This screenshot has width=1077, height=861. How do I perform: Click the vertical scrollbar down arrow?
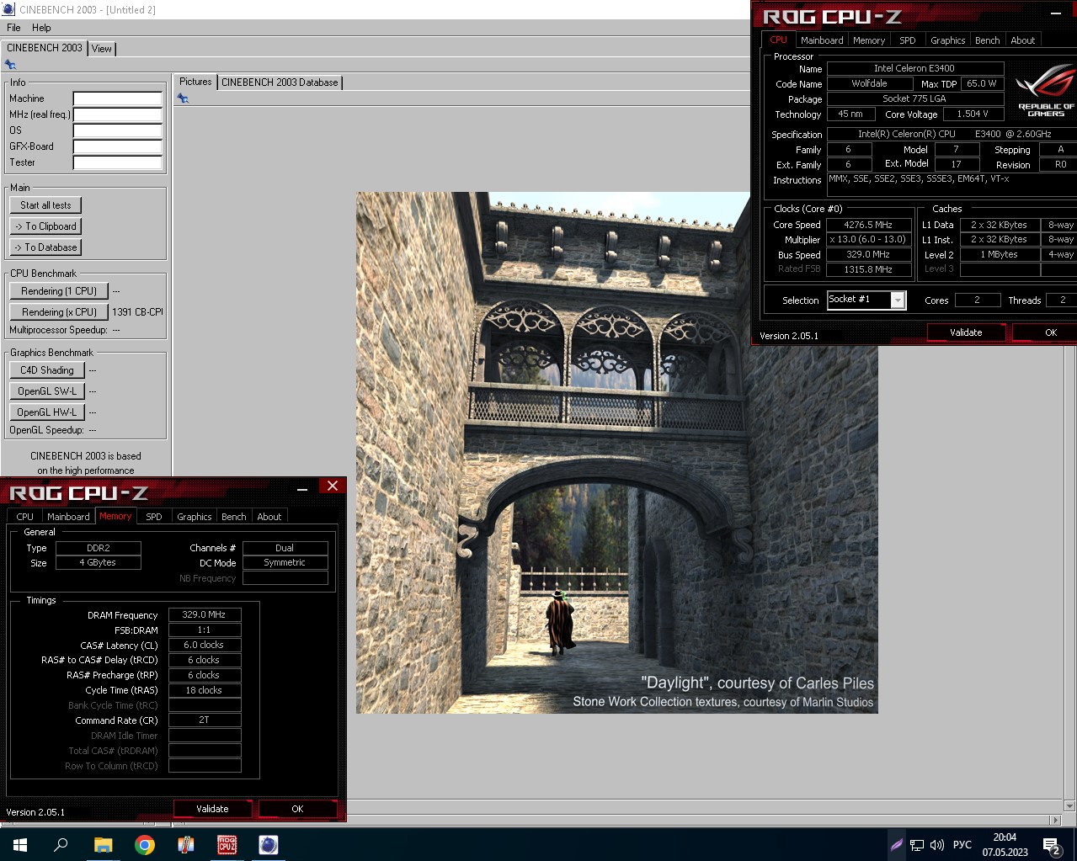[x=1069, y=805]
